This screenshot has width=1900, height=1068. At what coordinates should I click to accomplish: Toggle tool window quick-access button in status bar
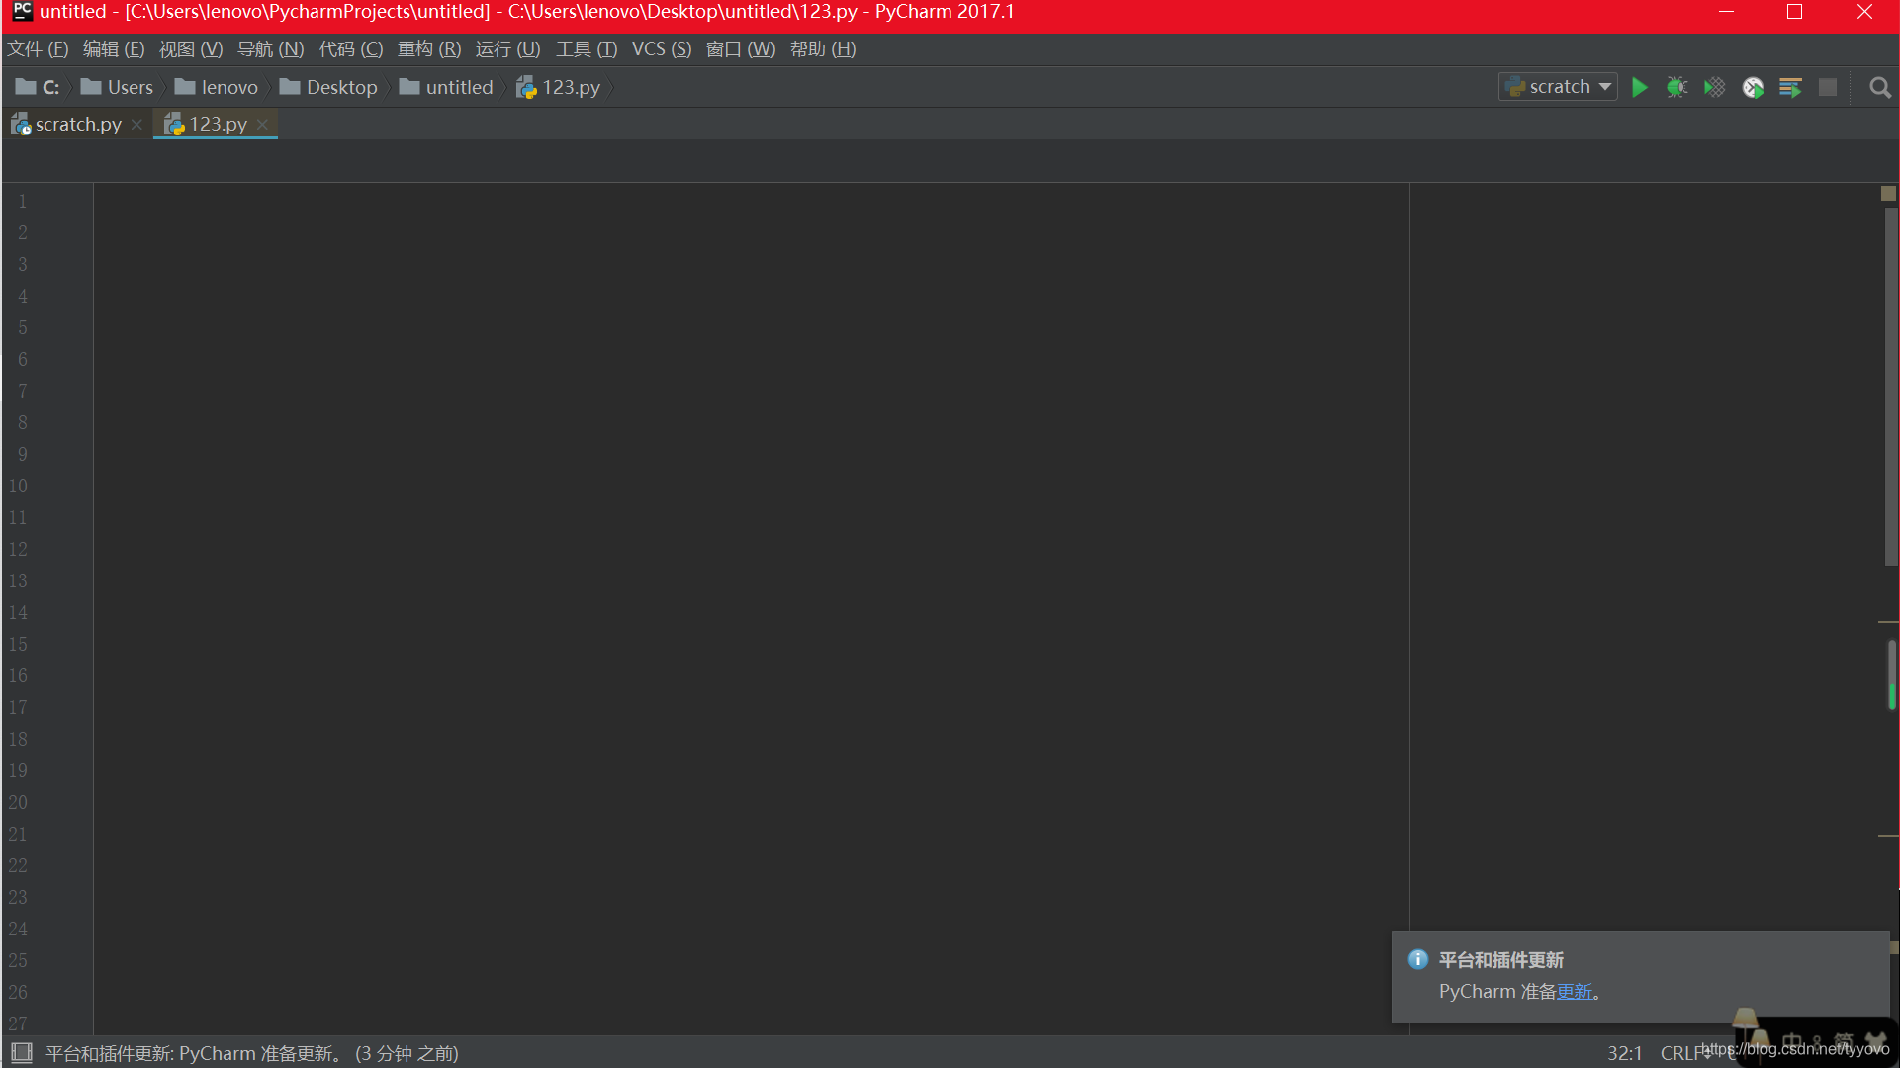(21, 1053)
